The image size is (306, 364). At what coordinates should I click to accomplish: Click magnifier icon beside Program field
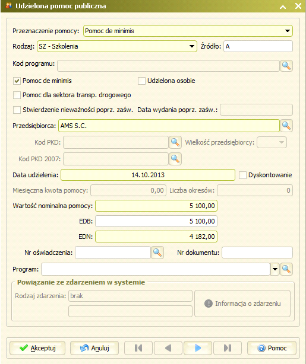286,269
